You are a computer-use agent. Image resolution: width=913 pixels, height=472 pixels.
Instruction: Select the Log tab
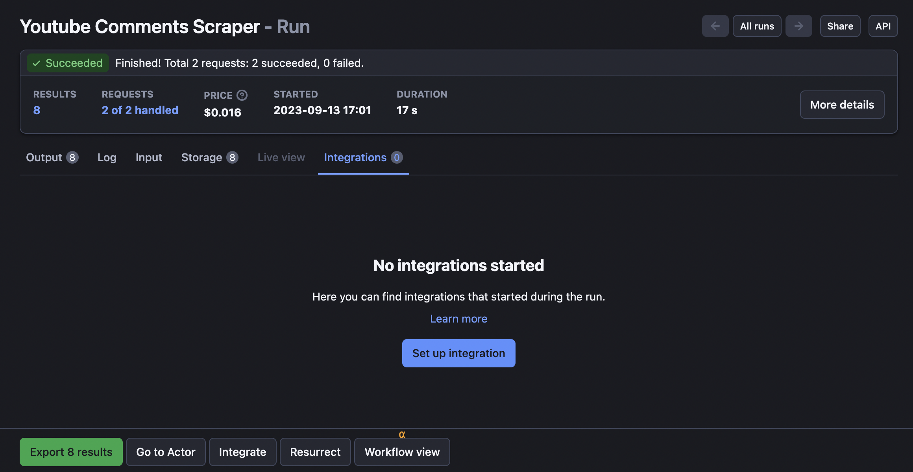coord(107,157)
